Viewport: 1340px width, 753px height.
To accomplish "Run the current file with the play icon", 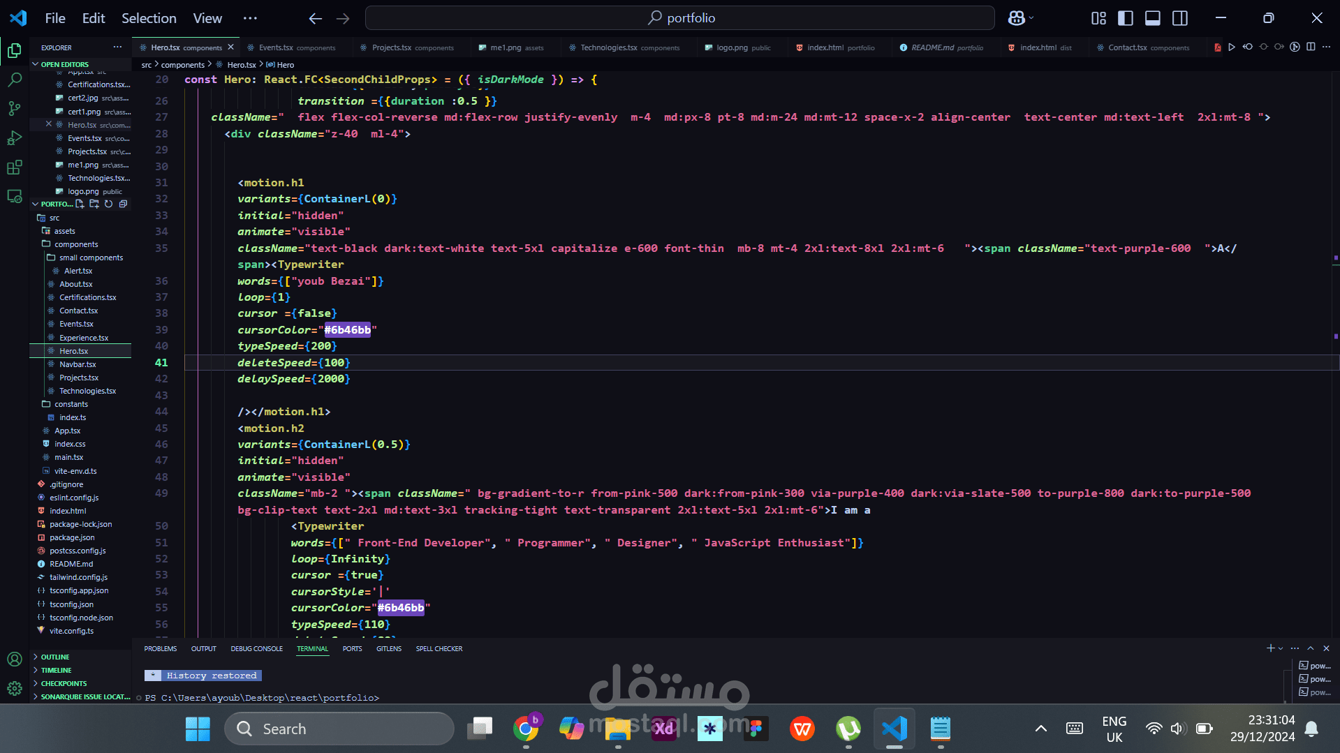I will pyautogui.click(x=1232, y=47).
